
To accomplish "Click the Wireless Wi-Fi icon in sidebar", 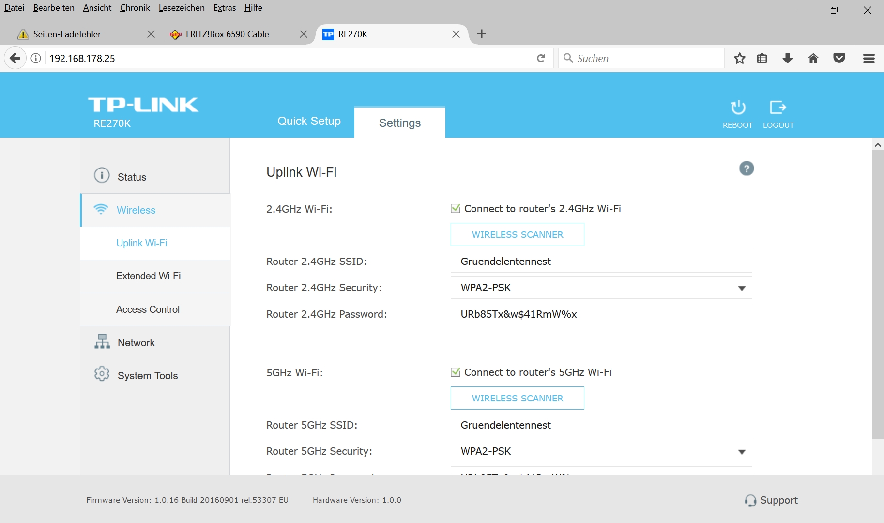I will tap(101, 209).
